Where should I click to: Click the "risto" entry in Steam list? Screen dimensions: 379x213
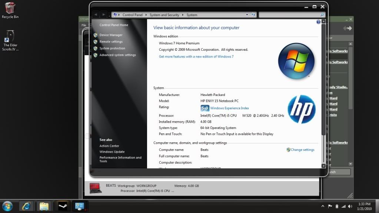tap(333, 115)
